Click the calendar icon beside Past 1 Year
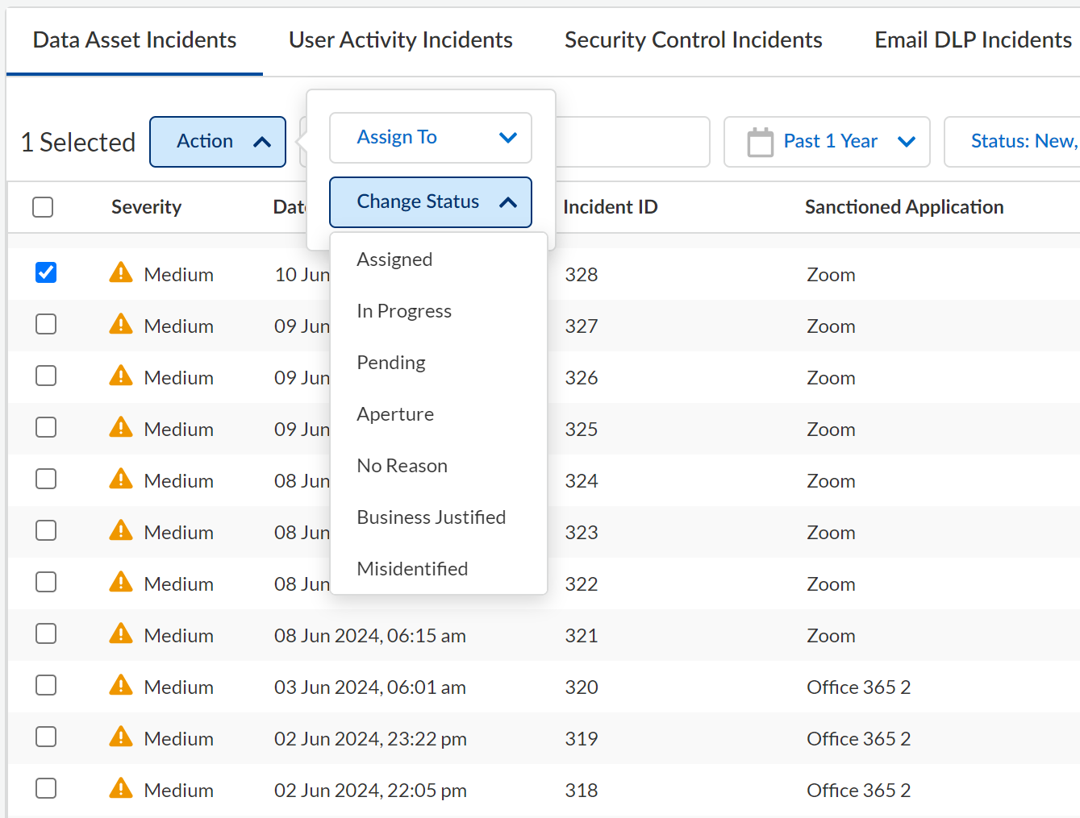The width and height of the screenshot is (1080, 818). pyautogui.click(x=760, y=142)
